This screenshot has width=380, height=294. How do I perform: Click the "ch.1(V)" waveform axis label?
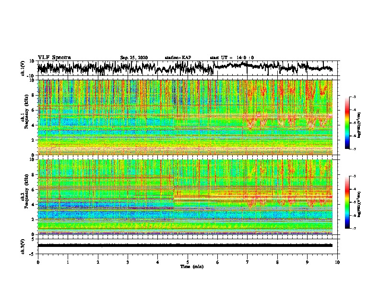pyautogui.click(x=23, y=68)
